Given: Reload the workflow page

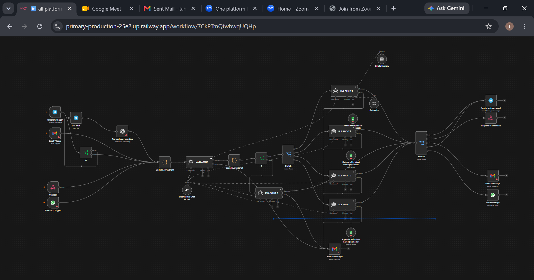Looking at the screenshot, I should [x=40, y=26].
